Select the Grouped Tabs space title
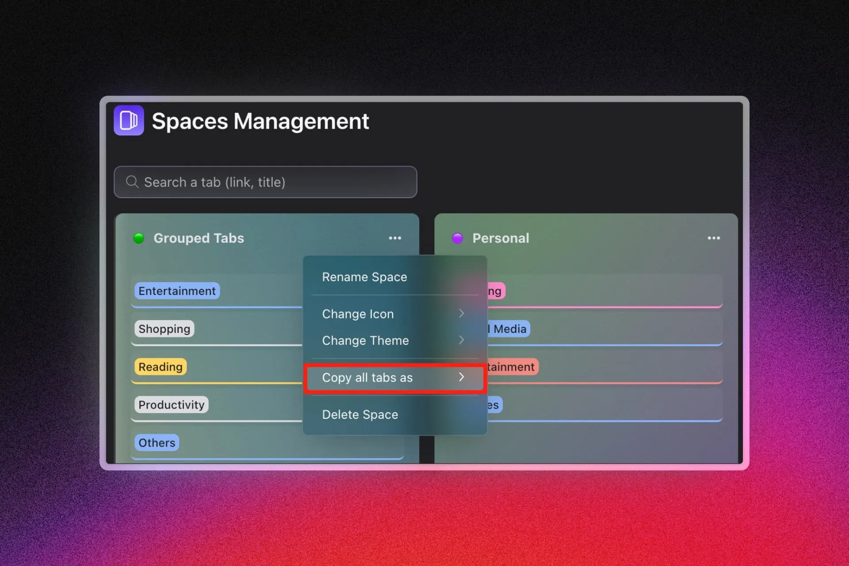 coord(199,238)
